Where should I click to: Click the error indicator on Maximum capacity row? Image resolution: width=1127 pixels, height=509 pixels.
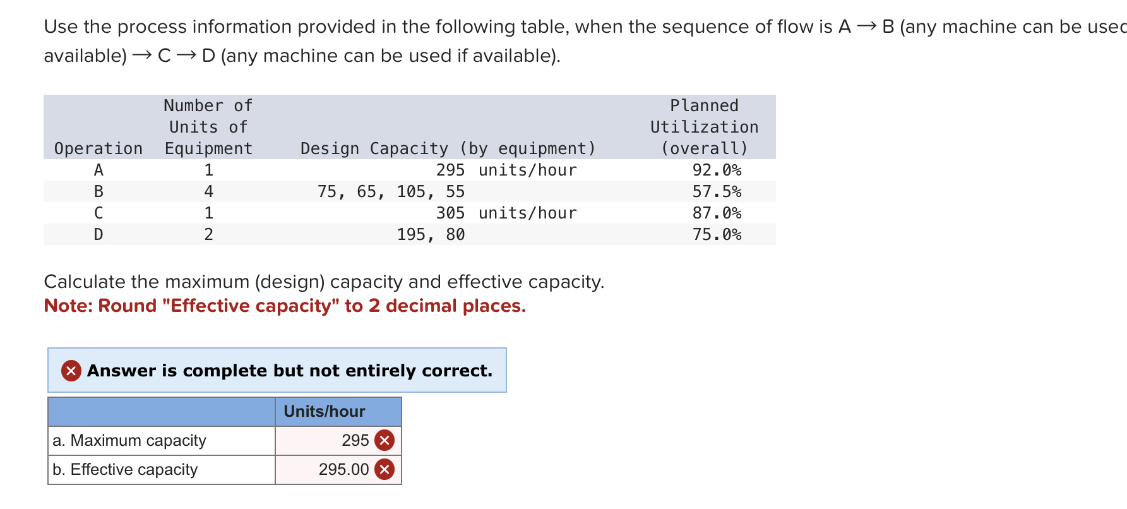pos(386,440)
